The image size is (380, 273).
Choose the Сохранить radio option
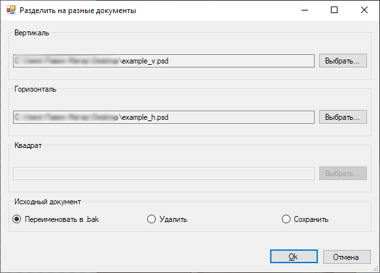305,219
